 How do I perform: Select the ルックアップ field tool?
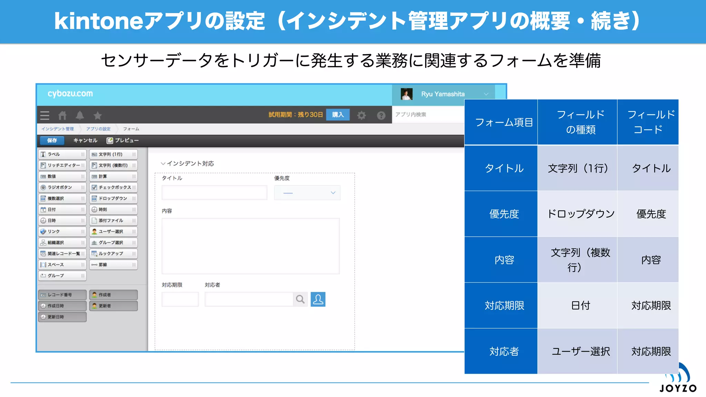(x=113, y=253)
